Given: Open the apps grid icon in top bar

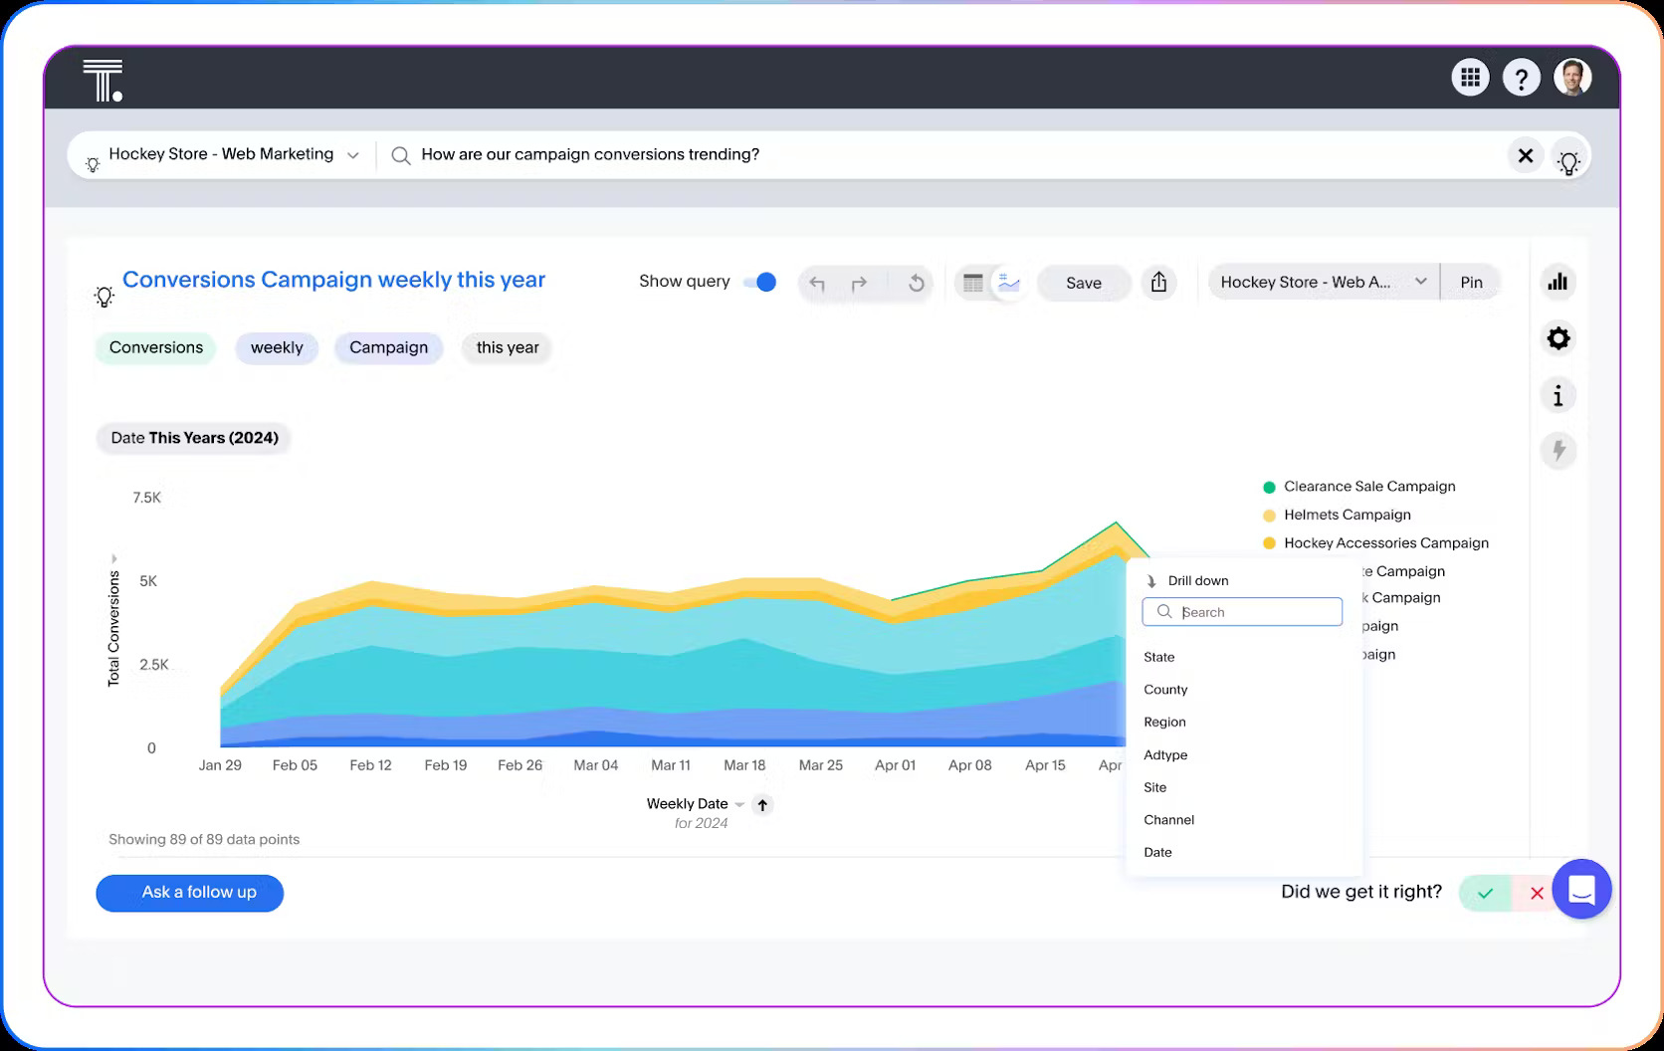Looking at the screenshot, I should (x=1470, y=77).
